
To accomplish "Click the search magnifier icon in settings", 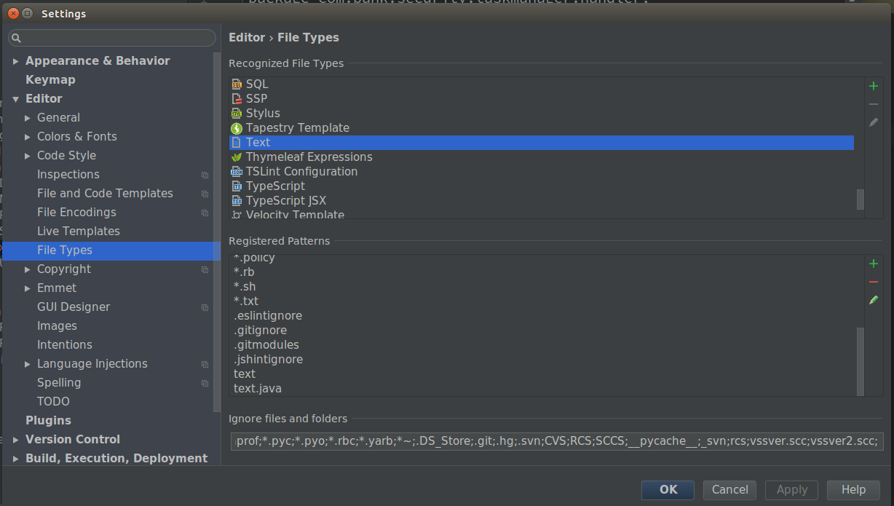I will coord(17,38).
